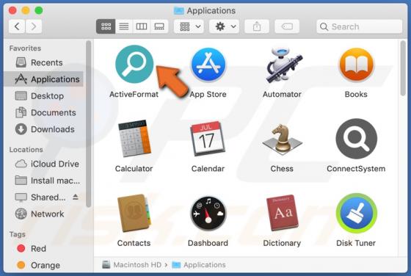Viewport: 411px width, 276px height.
Task: Go forward with the right arrow
Action: [x=34, y=26]
